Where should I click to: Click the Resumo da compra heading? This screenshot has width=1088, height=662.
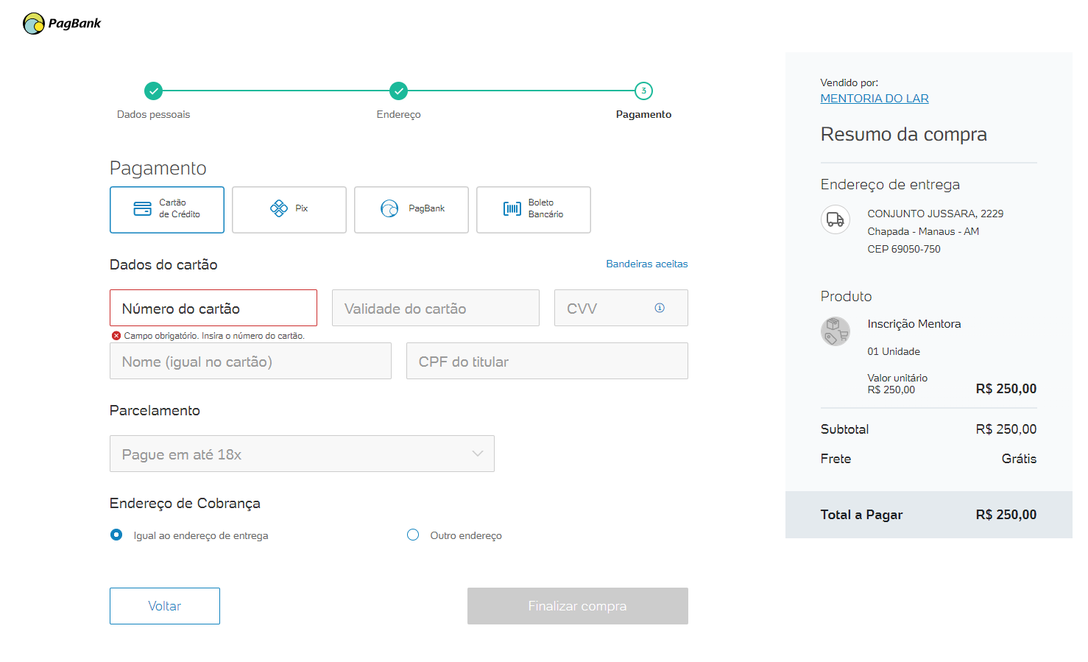click(x=903, y=134)
